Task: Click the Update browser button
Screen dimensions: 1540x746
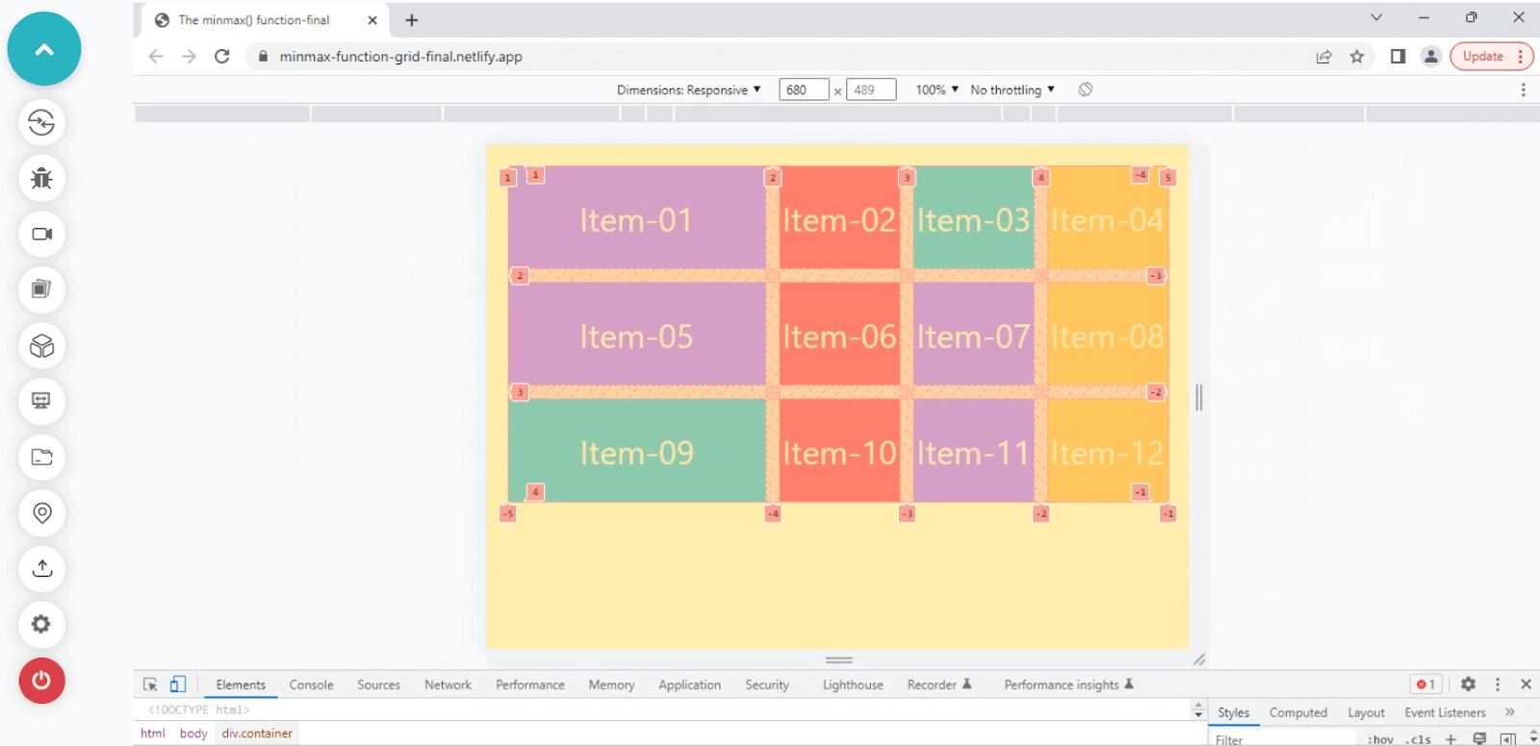Action: point(1482,57)
